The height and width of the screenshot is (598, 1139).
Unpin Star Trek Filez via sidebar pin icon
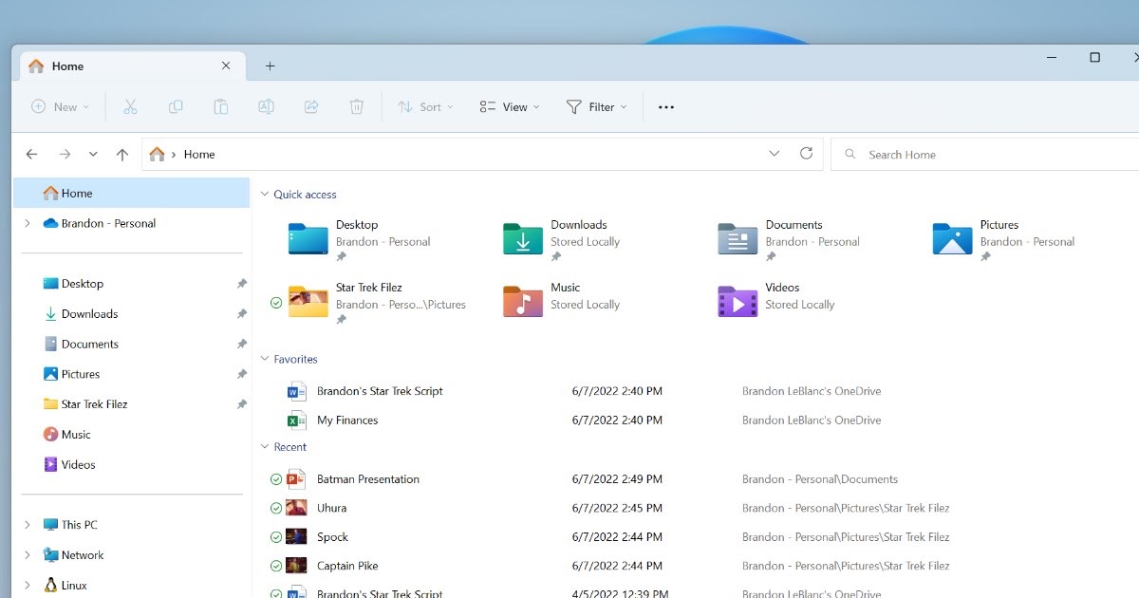(x=241, y=404)
